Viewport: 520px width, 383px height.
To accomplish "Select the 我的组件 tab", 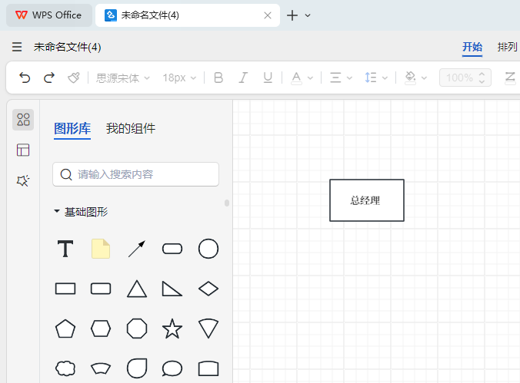I will (131, 128).
